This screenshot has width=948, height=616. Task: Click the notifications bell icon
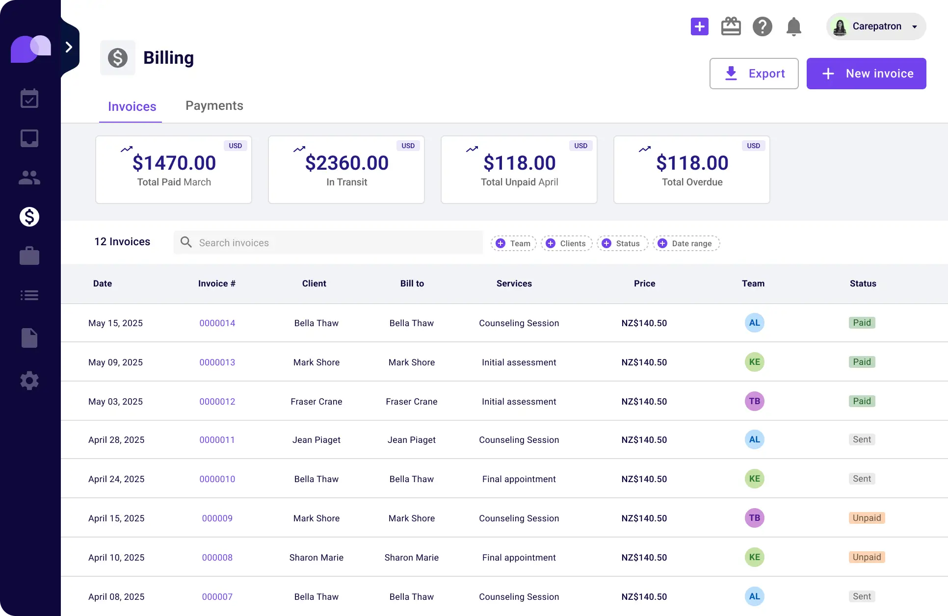793,26
